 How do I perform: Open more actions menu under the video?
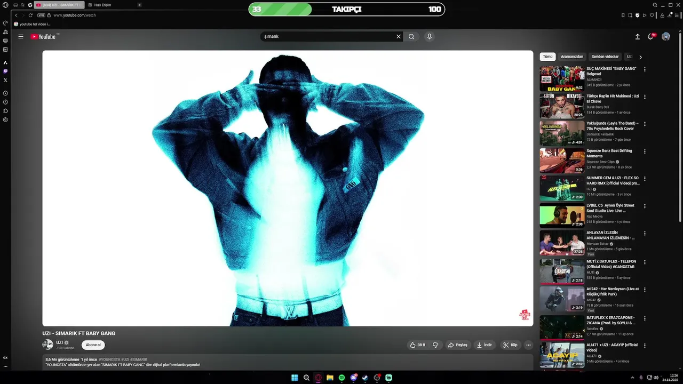tap(529, 345)
